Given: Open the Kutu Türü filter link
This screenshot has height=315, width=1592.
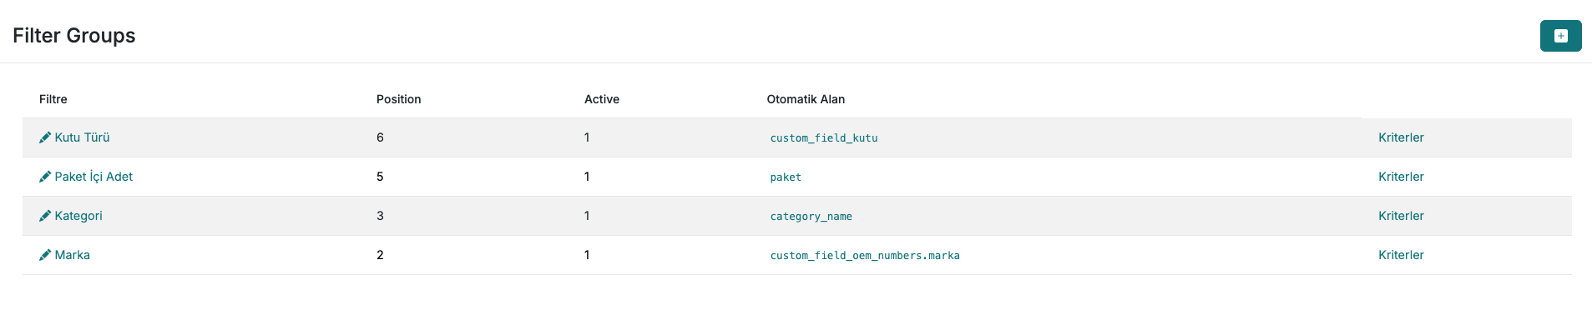Looking at the screenshot, I should coord(82,137).
